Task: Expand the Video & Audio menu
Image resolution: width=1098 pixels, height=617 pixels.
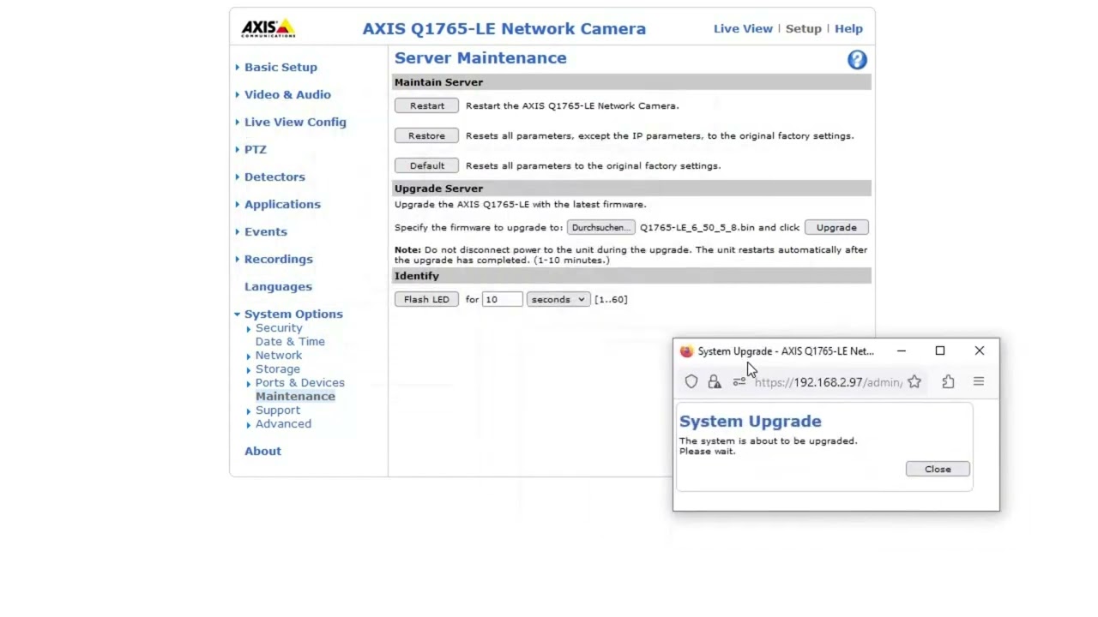Action: [287, 94]
